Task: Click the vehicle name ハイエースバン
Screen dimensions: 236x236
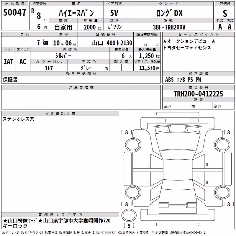Action: tap(76, 13)
